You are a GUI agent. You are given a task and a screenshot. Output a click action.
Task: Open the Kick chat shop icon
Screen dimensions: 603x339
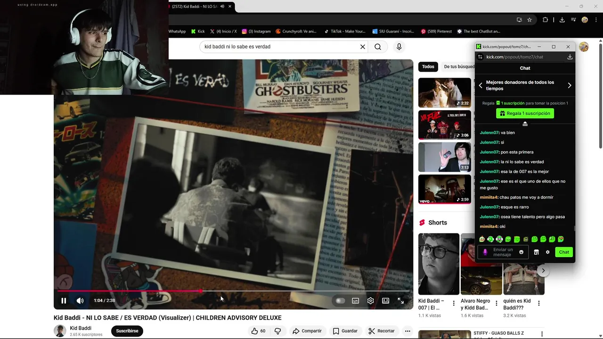click(536, 252)
